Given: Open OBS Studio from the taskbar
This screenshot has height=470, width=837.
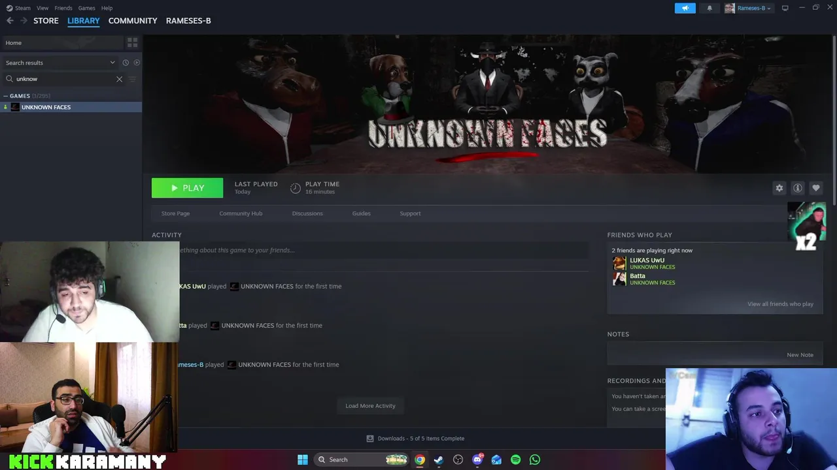Looking at the screenshot, I should tap(458, 460).
